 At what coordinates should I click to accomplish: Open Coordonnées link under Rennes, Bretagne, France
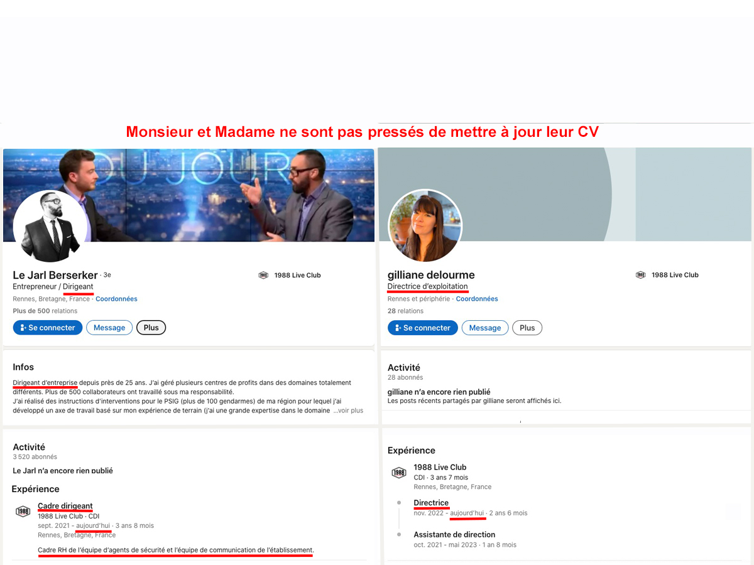pos(116,299)
